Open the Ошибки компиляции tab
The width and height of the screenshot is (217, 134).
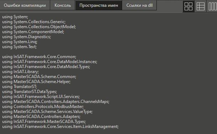pyautogui.click(x=25, y=5)
